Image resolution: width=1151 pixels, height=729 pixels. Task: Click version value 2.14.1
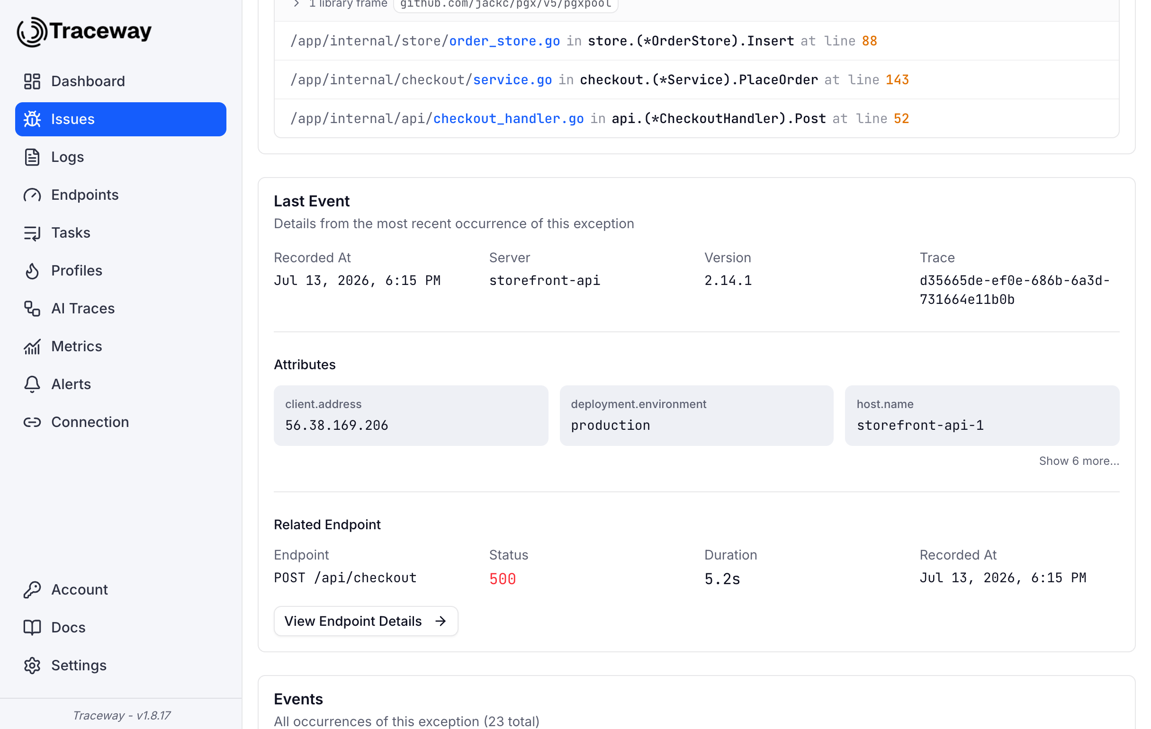728,280
